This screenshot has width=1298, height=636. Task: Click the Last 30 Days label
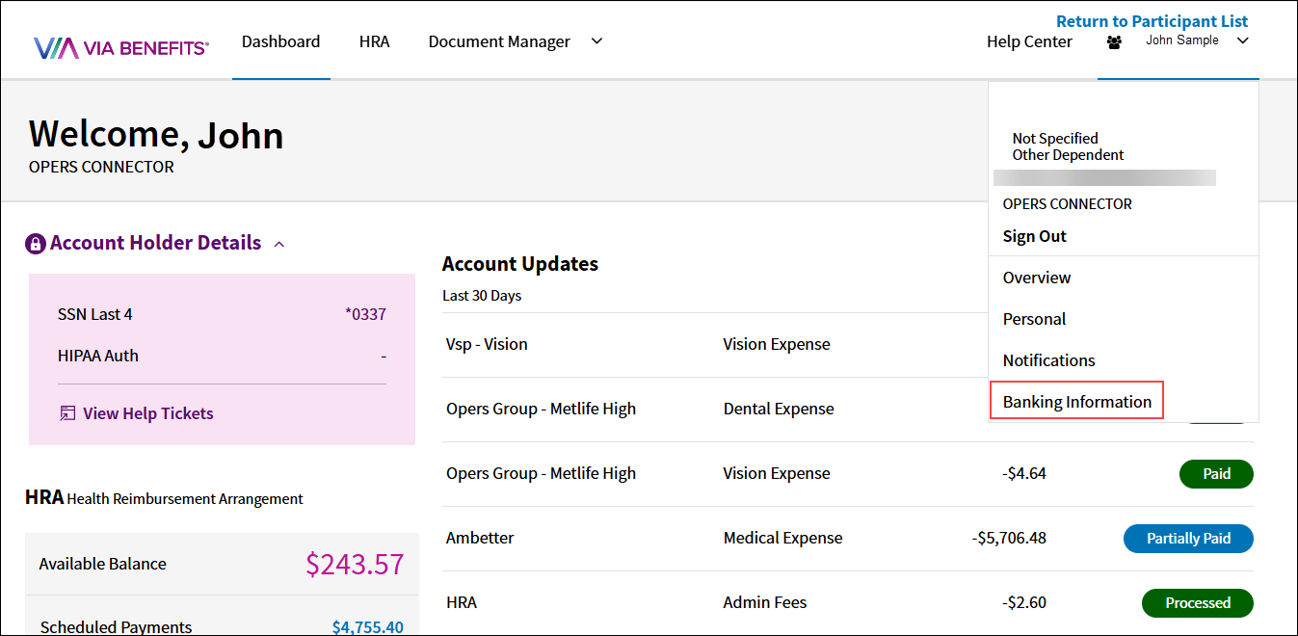[x=482, y=296]
